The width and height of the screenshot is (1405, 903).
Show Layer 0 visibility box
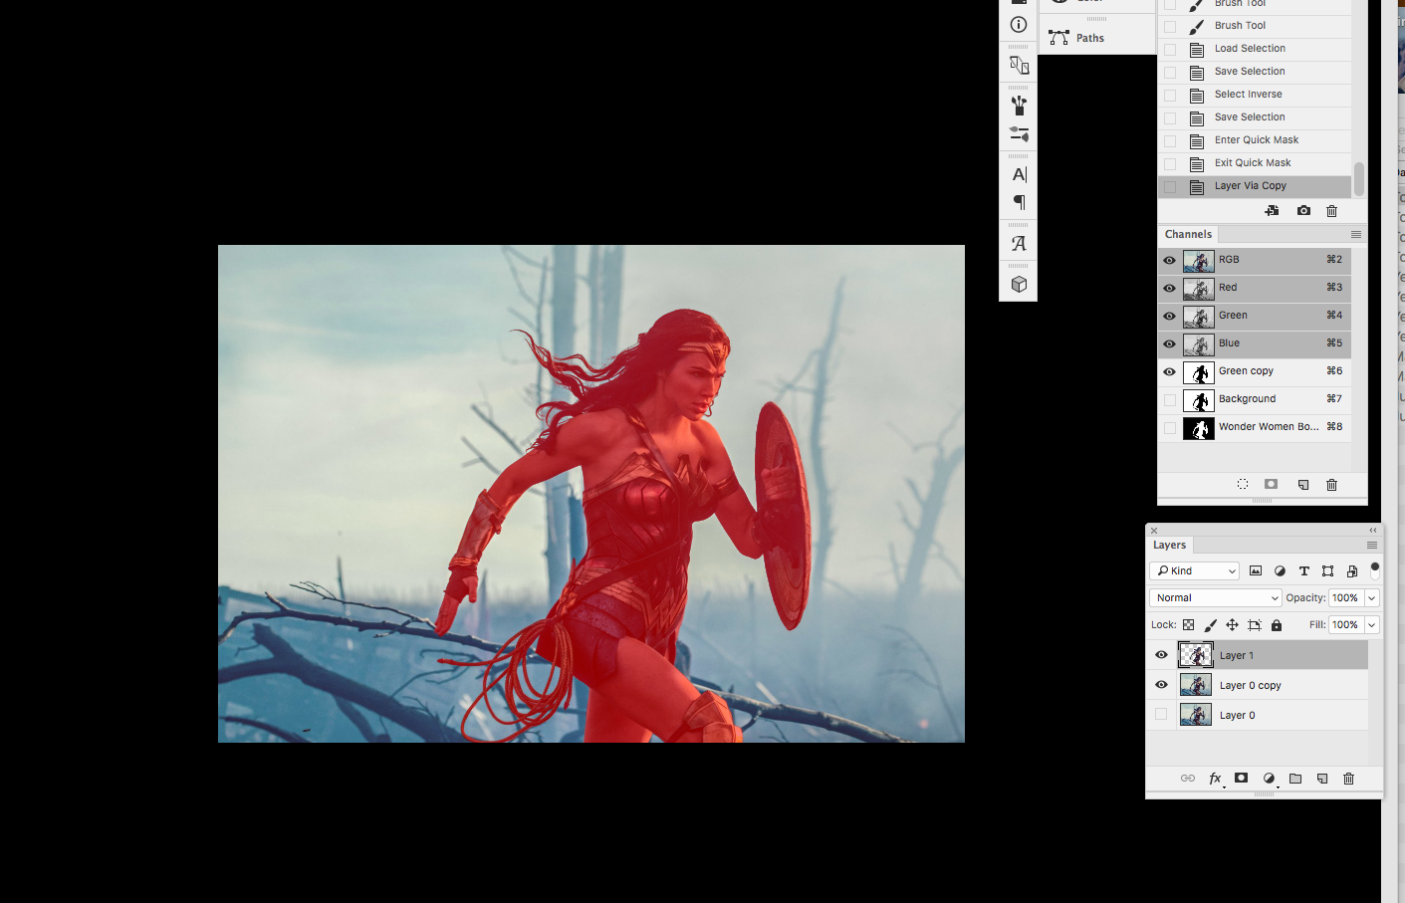click(1161, 715)
